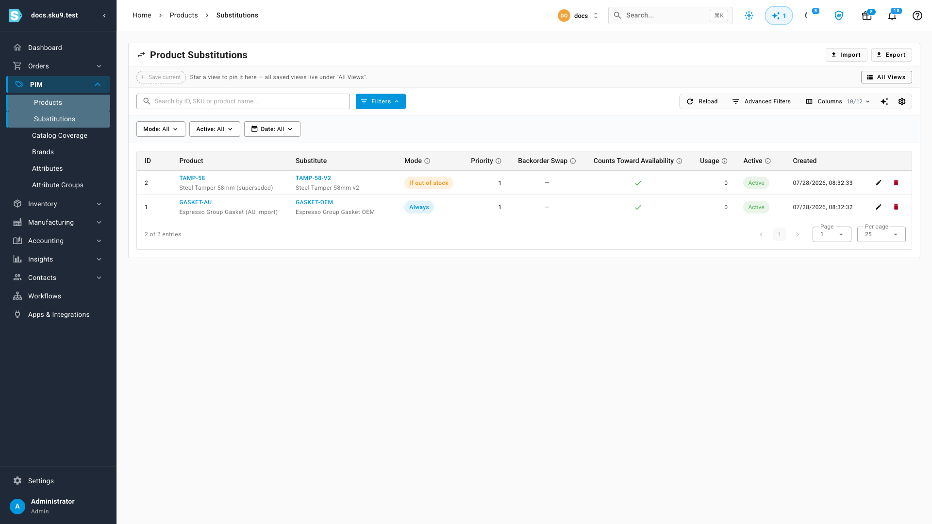Image resolution: width=932 pixels, height=524 pixels.
Task: Go to previous page arrow
Action: (x=761, y=234)
